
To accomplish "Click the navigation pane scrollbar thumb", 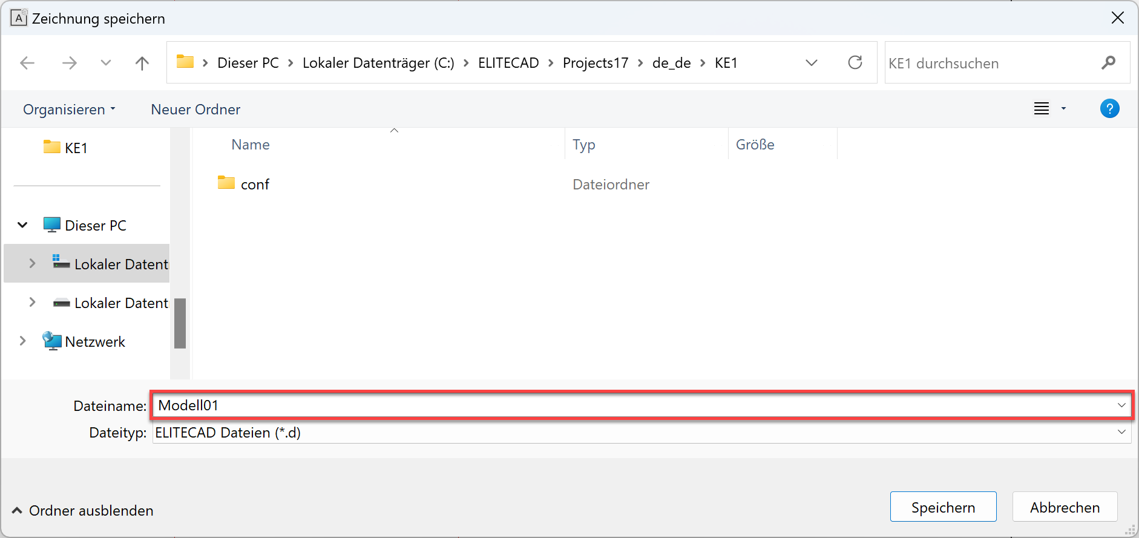I will (180, 323).
